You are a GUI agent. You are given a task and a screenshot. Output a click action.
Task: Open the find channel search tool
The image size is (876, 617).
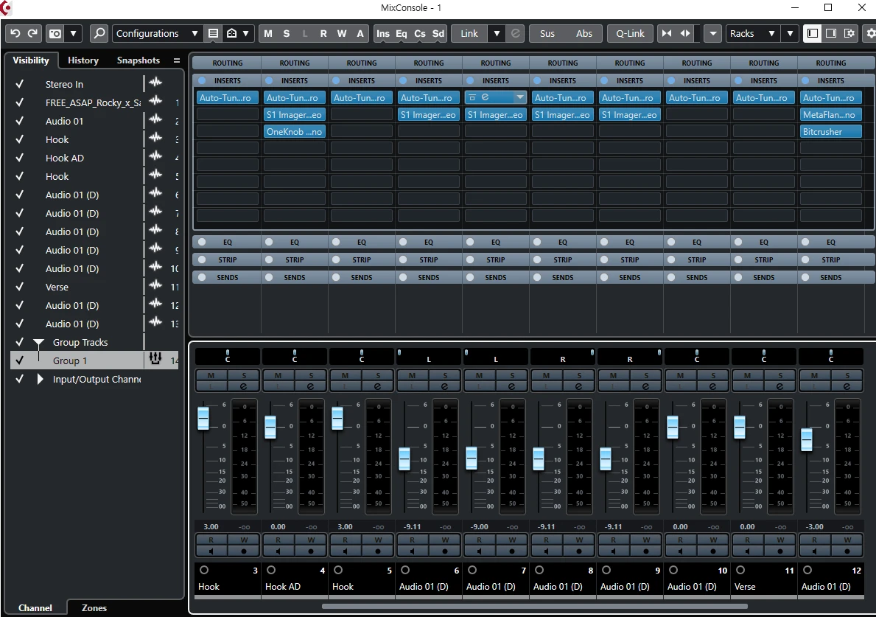point(99,33)
